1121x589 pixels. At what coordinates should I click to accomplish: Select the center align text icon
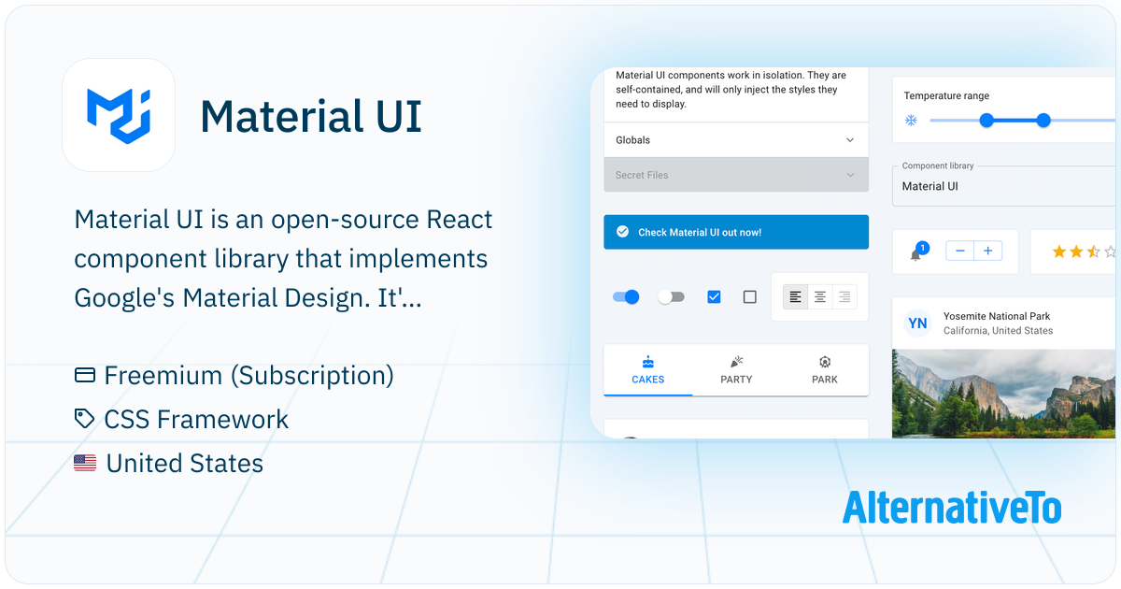coord(820,297)
